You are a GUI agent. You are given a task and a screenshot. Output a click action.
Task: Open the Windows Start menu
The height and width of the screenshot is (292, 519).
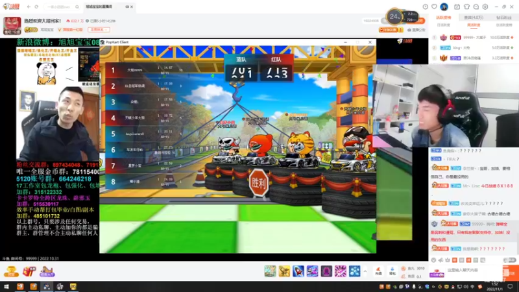point(6,287)
